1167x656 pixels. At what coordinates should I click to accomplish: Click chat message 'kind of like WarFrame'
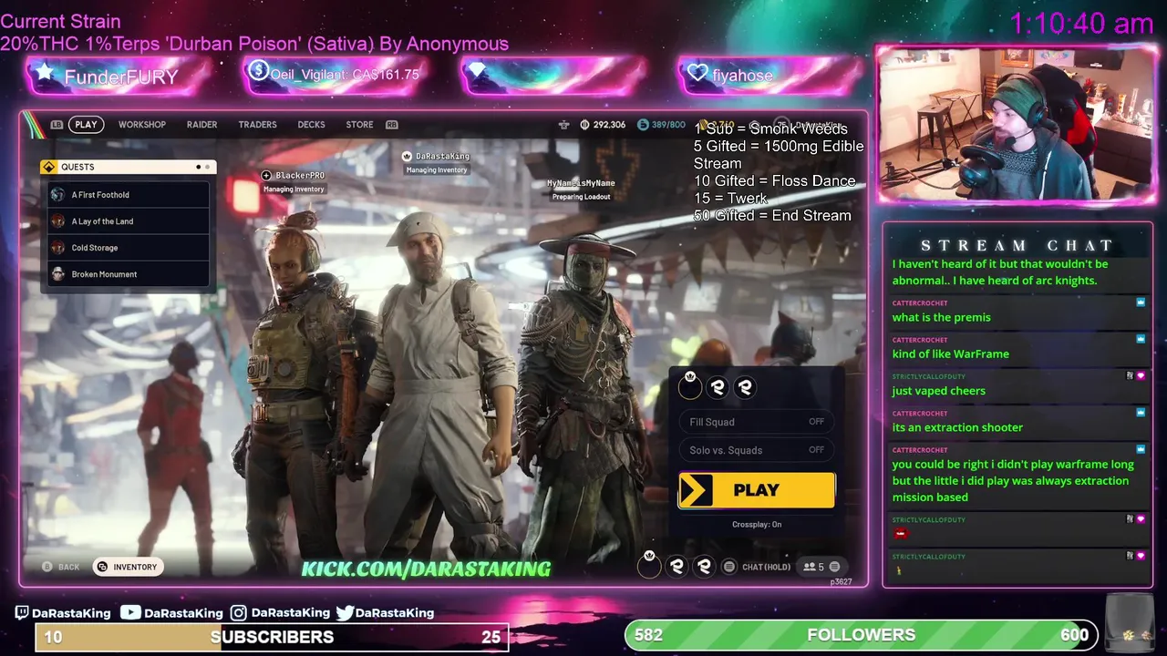(950, 354)
